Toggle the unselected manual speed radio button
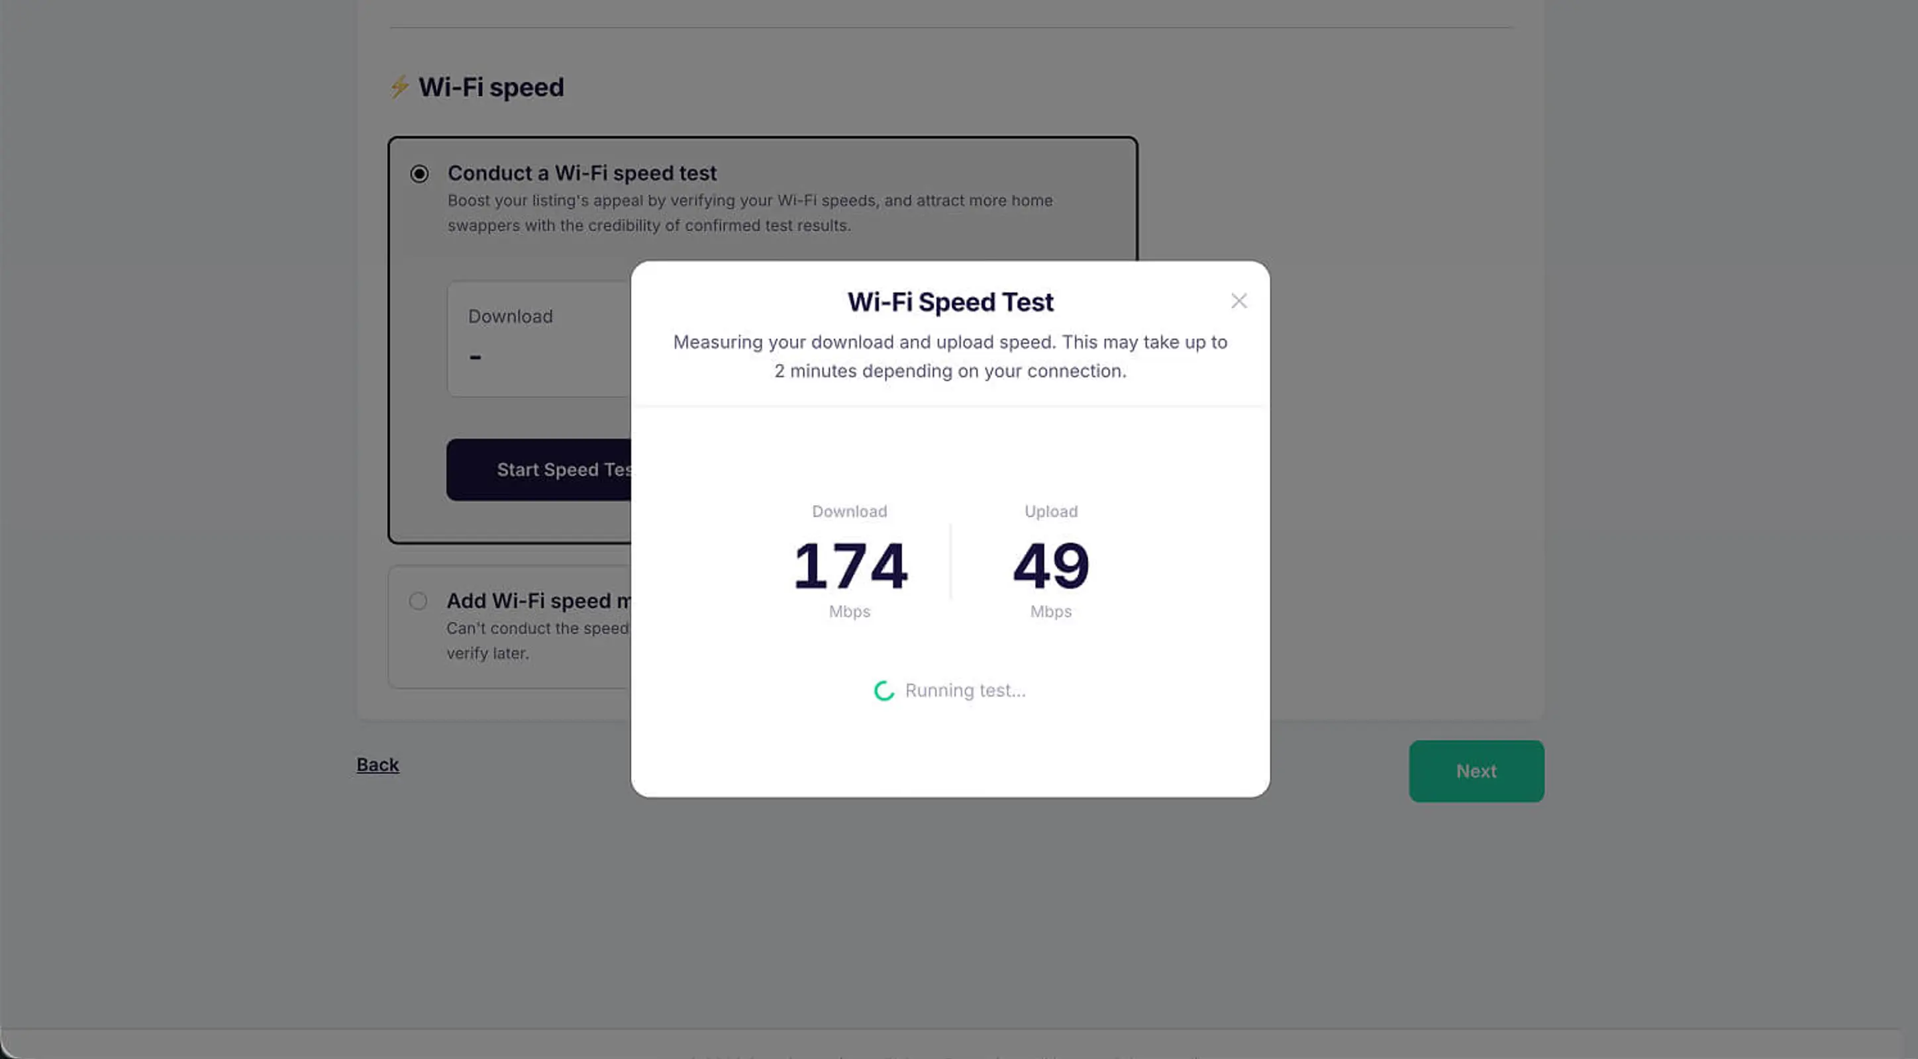The height and width of the screenshot is (1059, 1918). coord(418,600)
